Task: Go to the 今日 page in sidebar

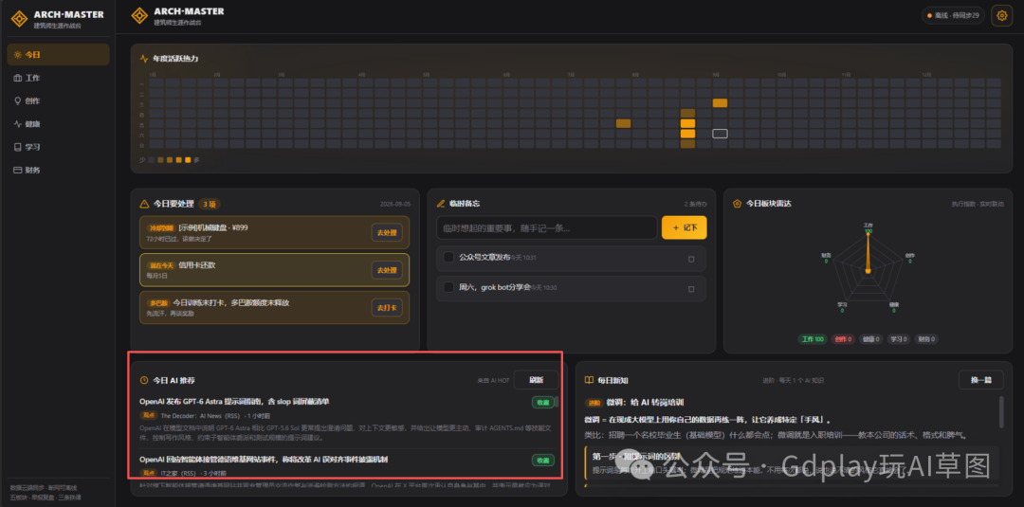Action: 58,55
